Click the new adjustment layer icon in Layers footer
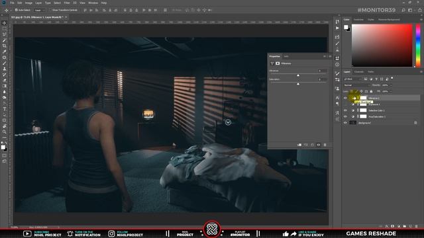The height and width of the screenshot is (238, 424). click(x=399, y=226)
